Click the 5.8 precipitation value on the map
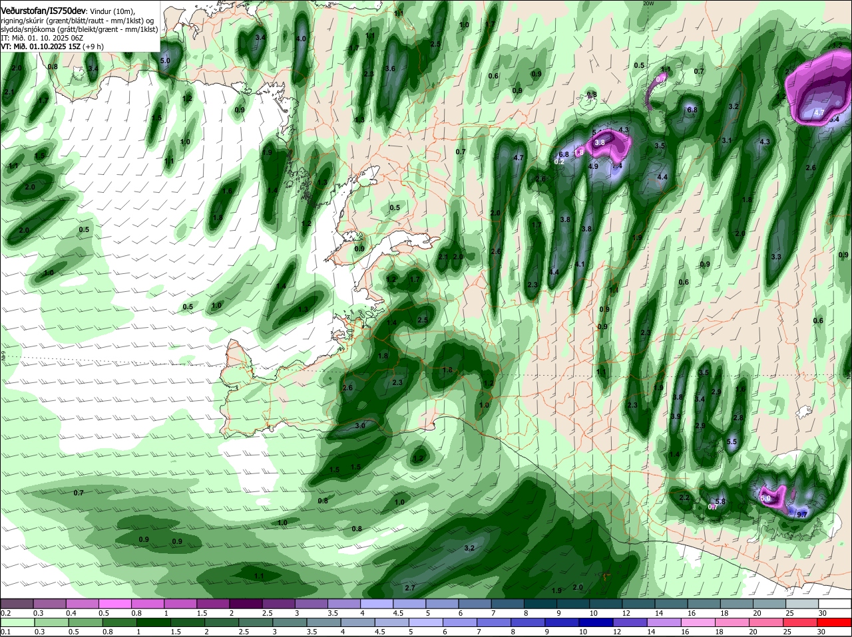 point(720,501)
